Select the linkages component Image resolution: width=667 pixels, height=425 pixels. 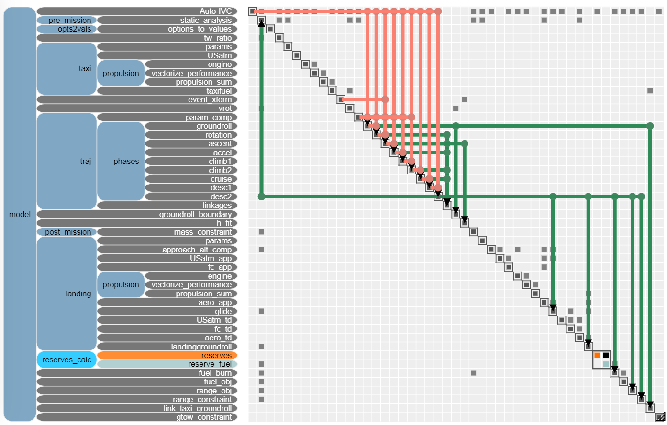click(167, 205)
